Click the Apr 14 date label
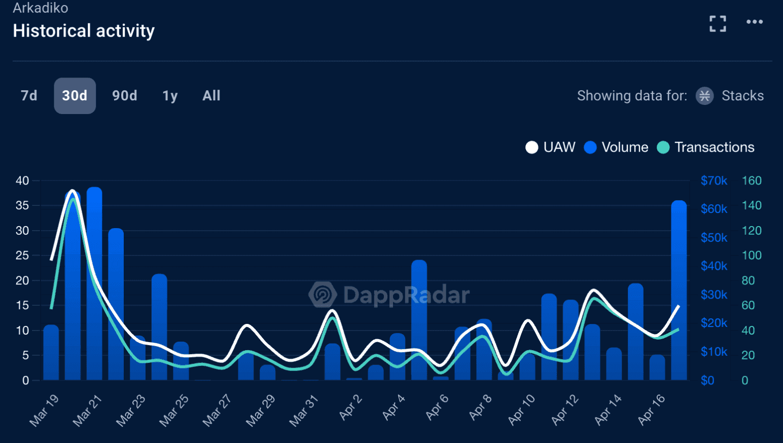Image resolution: width=783 pixels, height=443 pixels. coord(609,409)
